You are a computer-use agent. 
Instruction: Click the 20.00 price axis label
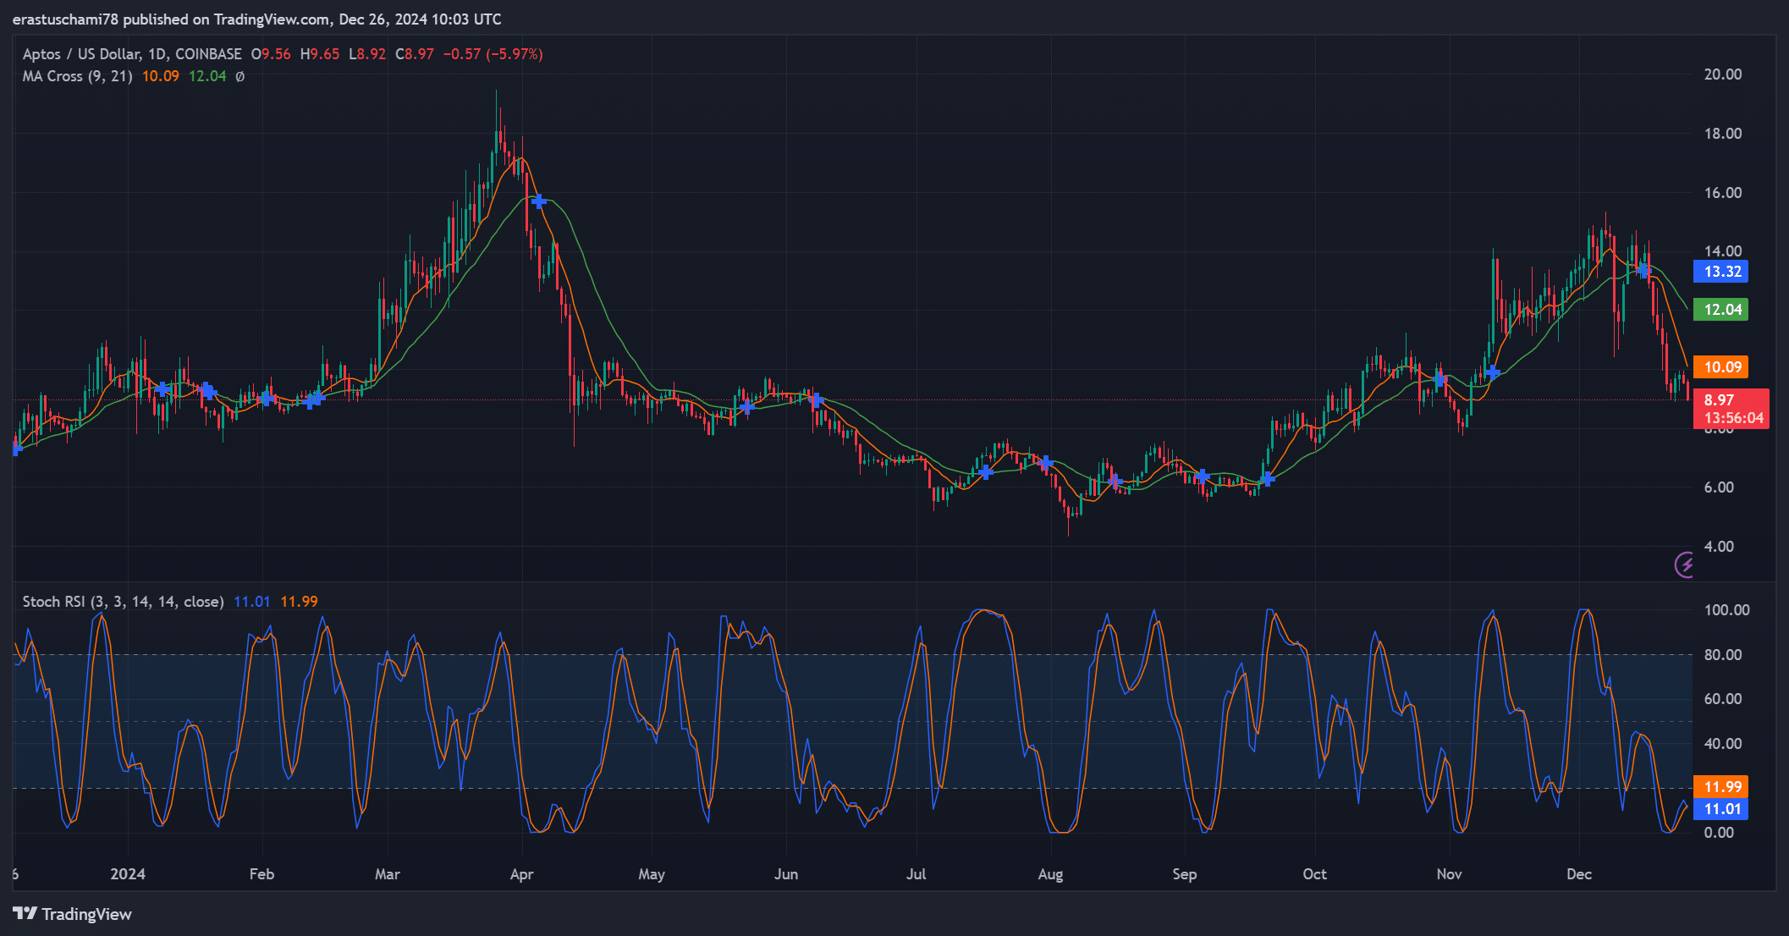(x=1723, y=74)
